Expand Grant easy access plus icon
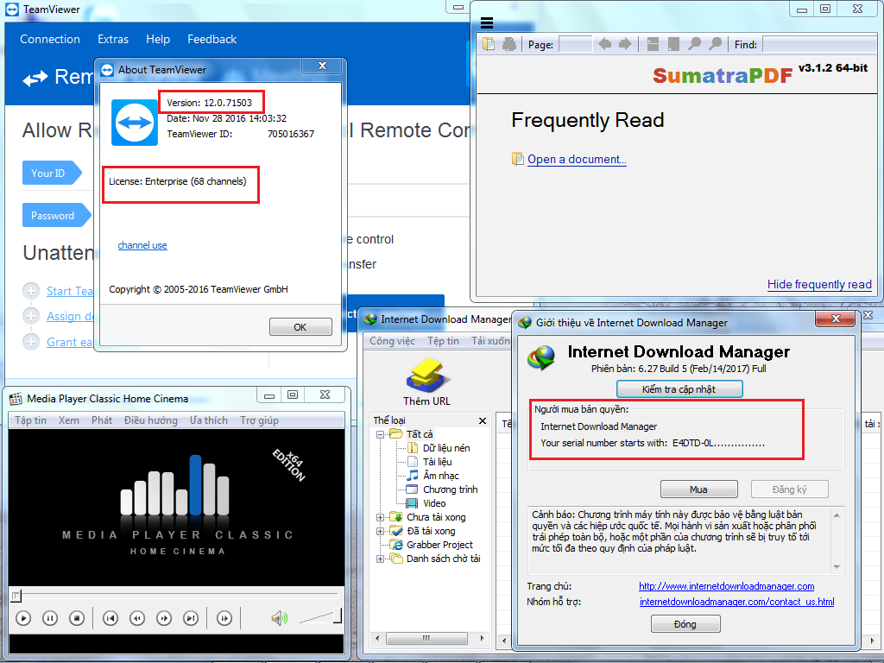 pos(31,342)
